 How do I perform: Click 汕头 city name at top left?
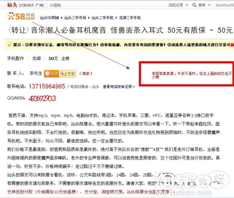click(x=12, y=5)
